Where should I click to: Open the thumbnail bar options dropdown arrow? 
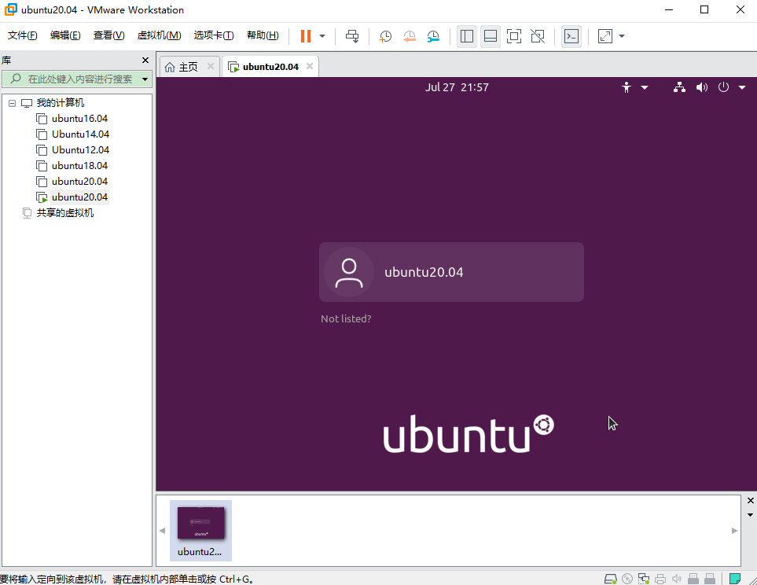coord(750,515)
